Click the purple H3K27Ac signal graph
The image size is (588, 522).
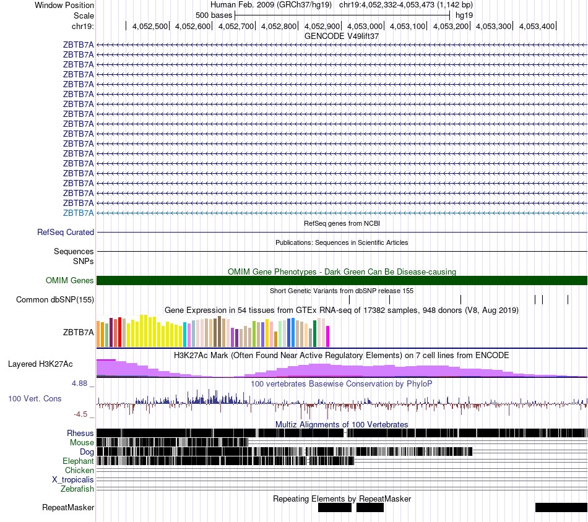click(342, 369)
